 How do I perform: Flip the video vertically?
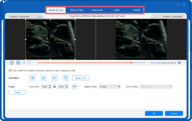click(66, 78)
